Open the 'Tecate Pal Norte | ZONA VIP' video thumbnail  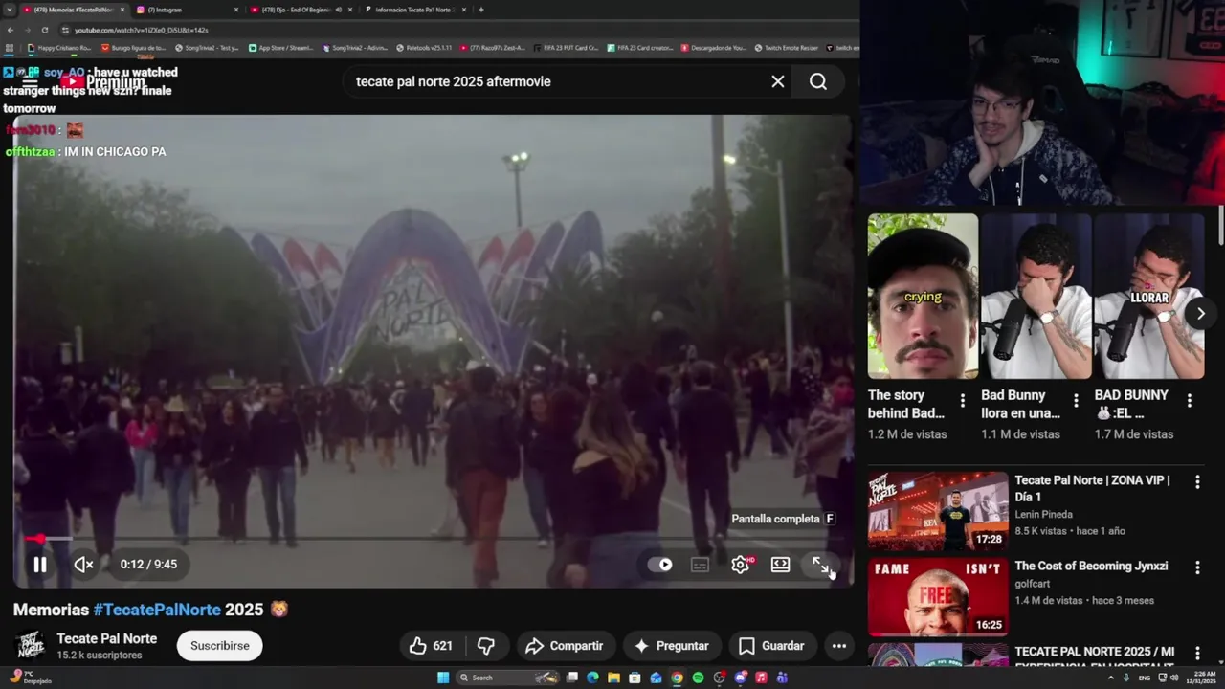click(938, 511)
